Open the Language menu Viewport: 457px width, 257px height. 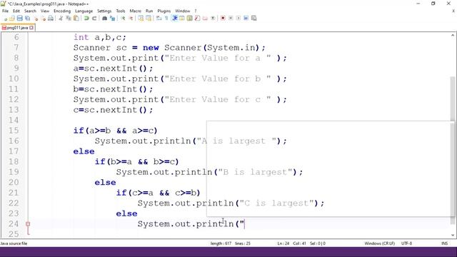[x=84, y=11]
